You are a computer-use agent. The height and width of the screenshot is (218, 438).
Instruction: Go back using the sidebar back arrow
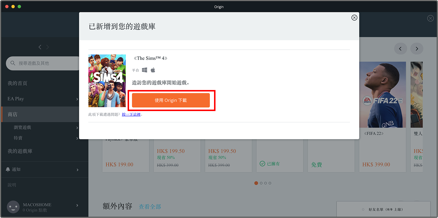(40, 47)
